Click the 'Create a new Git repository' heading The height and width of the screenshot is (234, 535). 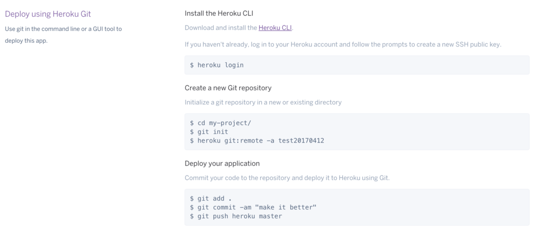[228, 88]
